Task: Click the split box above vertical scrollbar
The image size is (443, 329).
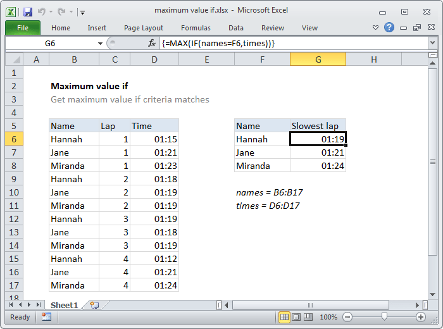Action: (x=432, y=55)
